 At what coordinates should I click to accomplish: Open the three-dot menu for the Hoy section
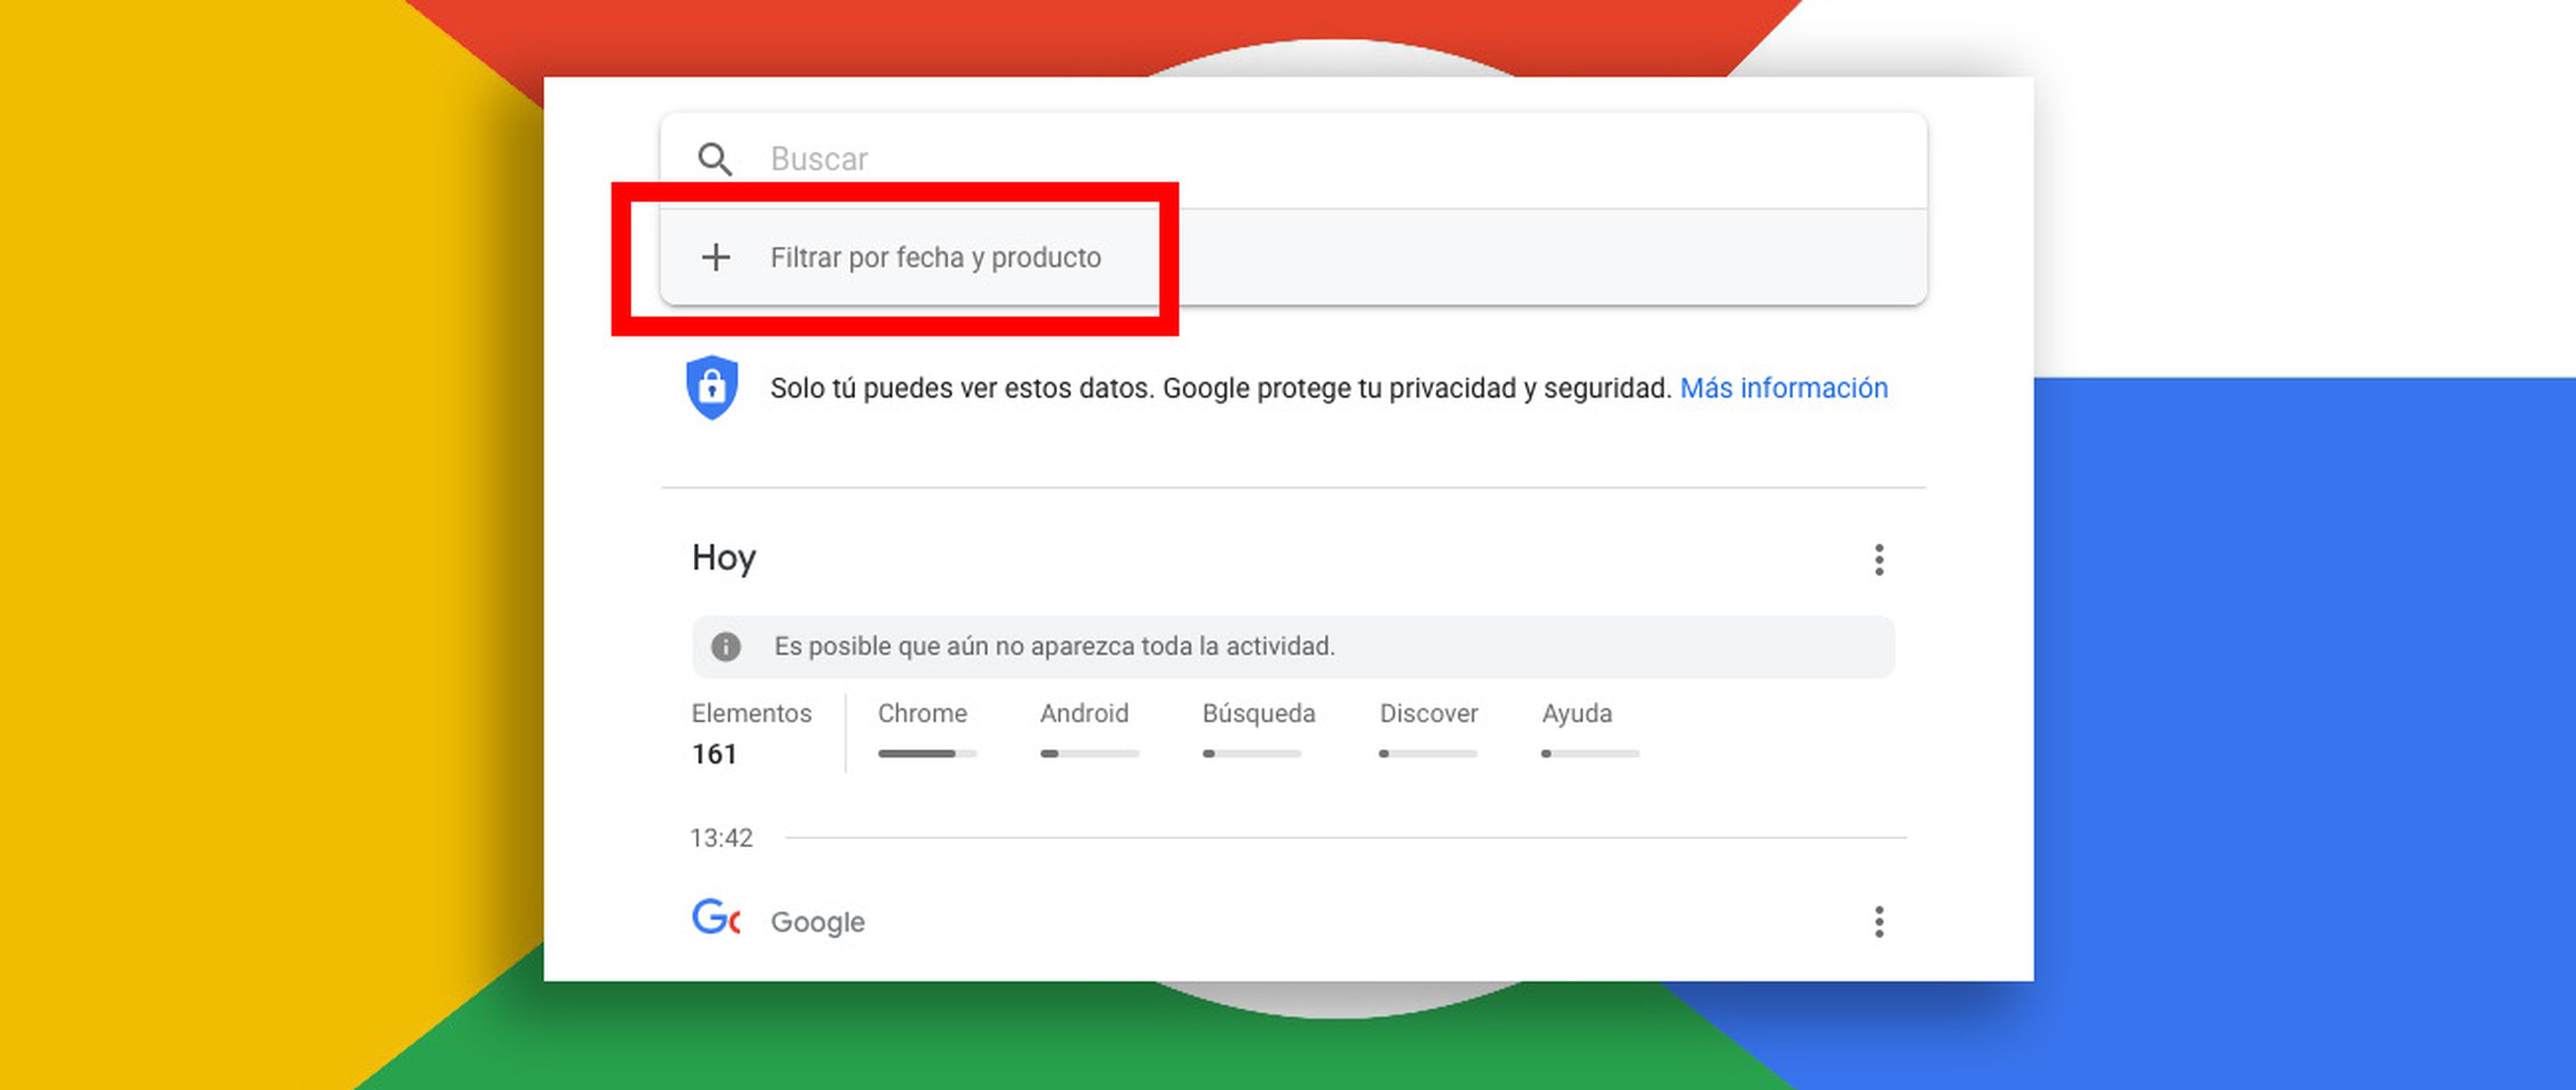point(1880,560)
